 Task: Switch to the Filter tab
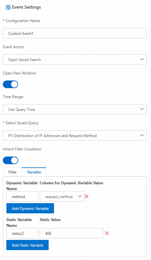tap(12, 172)
